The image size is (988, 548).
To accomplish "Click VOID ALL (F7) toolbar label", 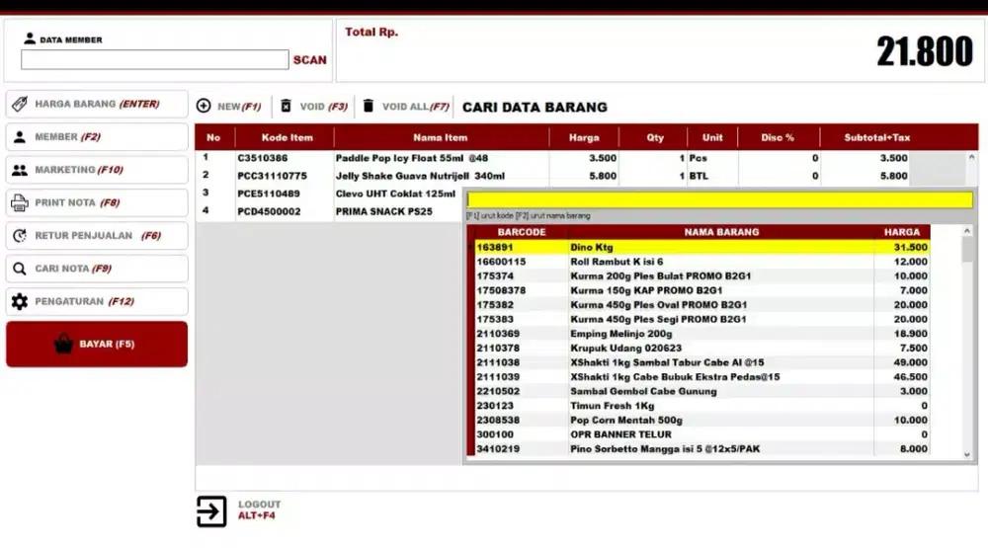I will [x=416, y=107].
